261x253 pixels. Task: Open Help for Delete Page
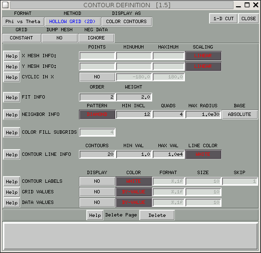pyautogui.click(x=95, y=215)
